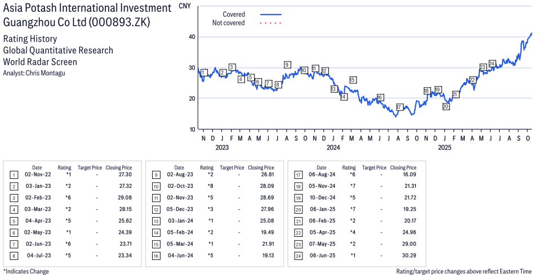The height and width of the screenshot is (275, 538).
Task: Click the blue Covered legend line
Action: (271, 15)
